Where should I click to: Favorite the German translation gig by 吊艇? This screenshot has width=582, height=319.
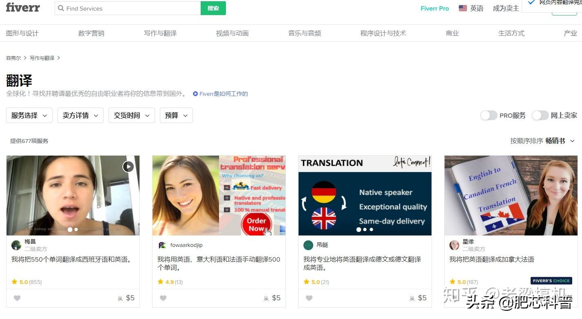coord(309,298)
